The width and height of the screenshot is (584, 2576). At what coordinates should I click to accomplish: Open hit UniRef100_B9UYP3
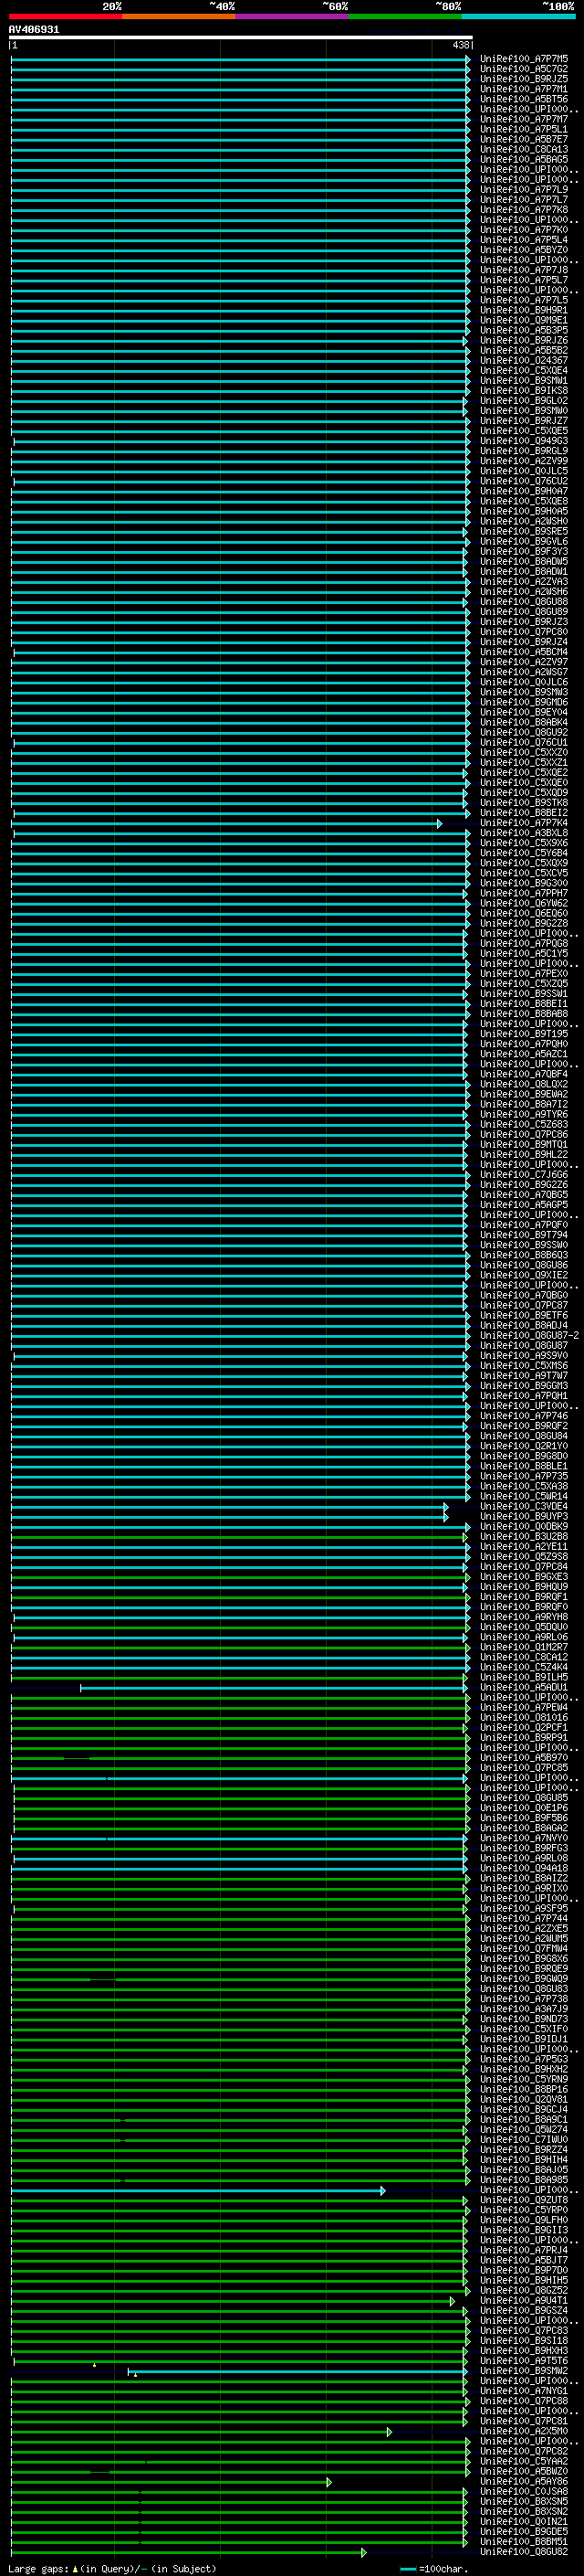tap(524, 1516)
